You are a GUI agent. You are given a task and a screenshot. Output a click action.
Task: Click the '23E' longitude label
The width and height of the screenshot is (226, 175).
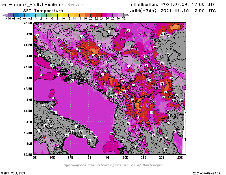(x=180, y=157)
